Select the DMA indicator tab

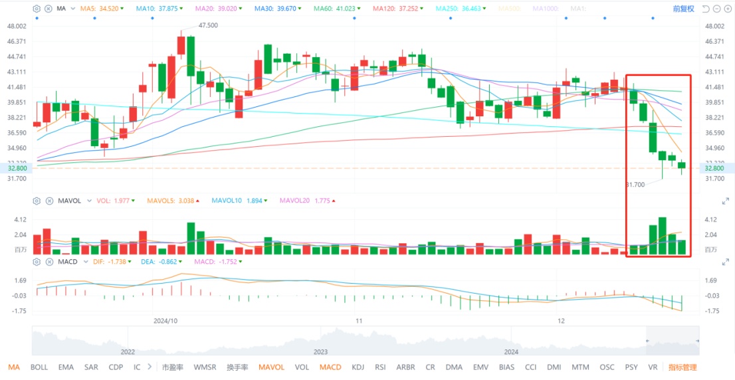454,367
